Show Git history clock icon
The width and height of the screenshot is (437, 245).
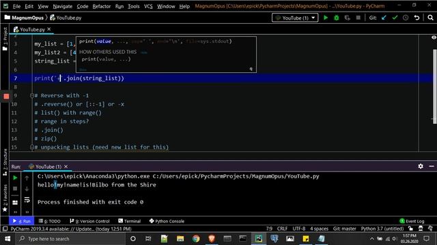(x=406, y=18)
